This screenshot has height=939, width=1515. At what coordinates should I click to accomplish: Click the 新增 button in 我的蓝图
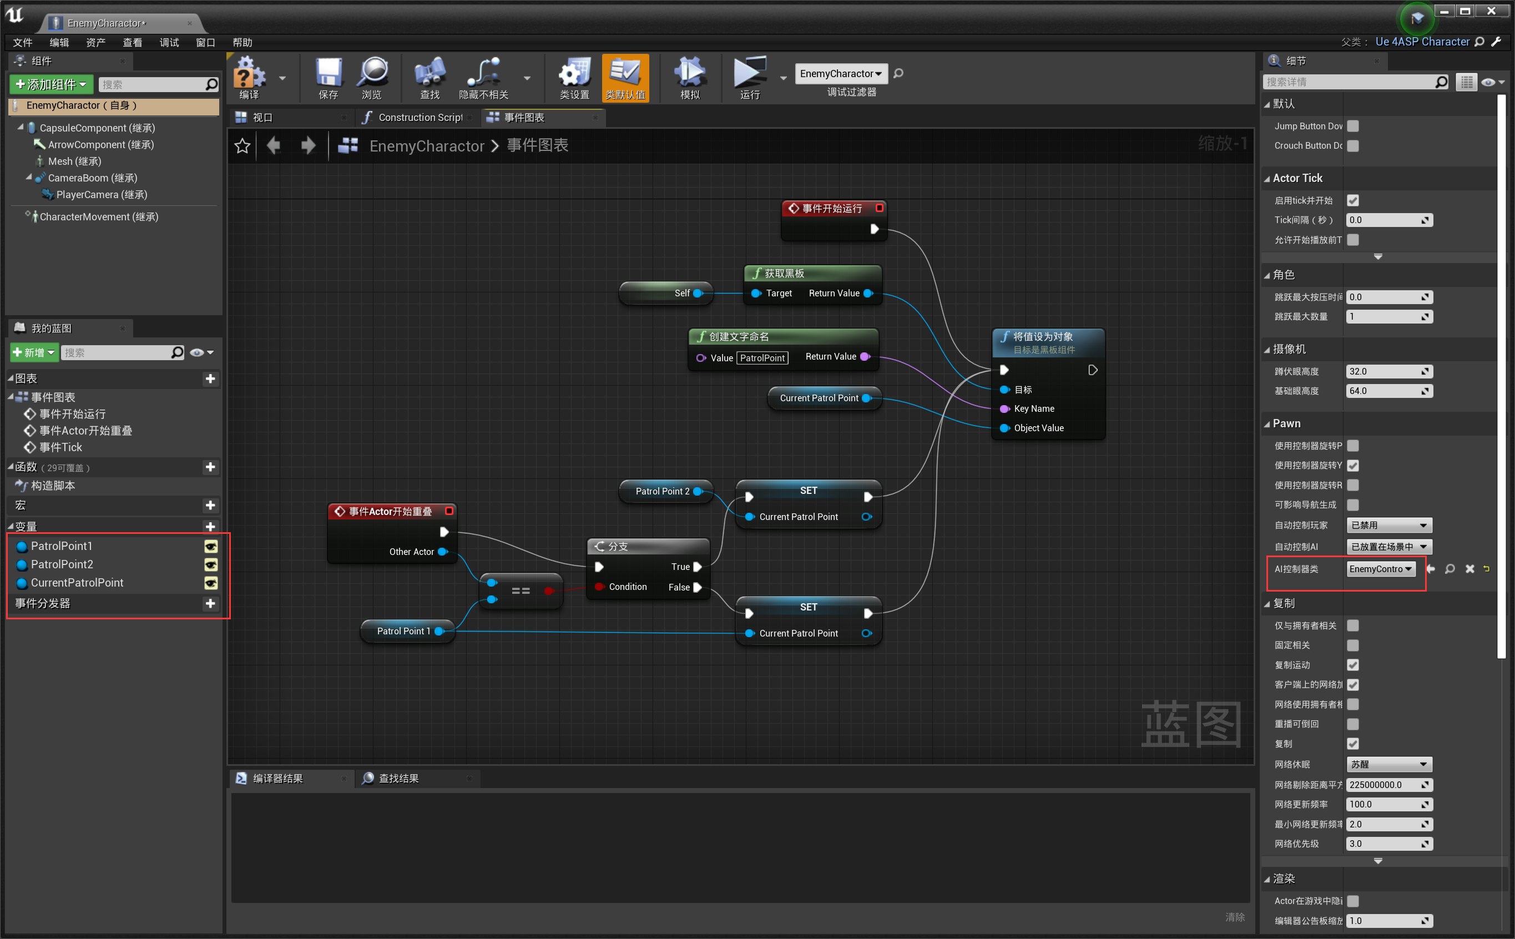[33, 352]
